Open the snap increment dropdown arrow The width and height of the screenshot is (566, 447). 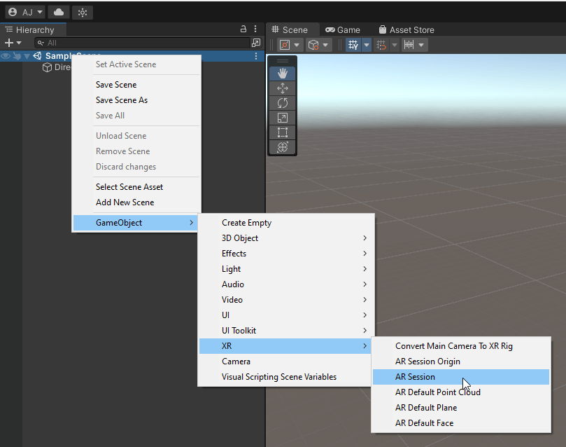tap(421, 45)
